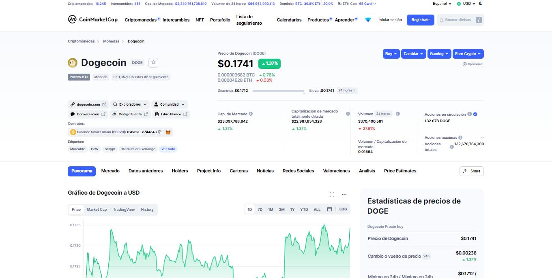Click the verified supply checkmark badge
The height and width of the screenshot is (278, 552).
click(x=475, y=114)
